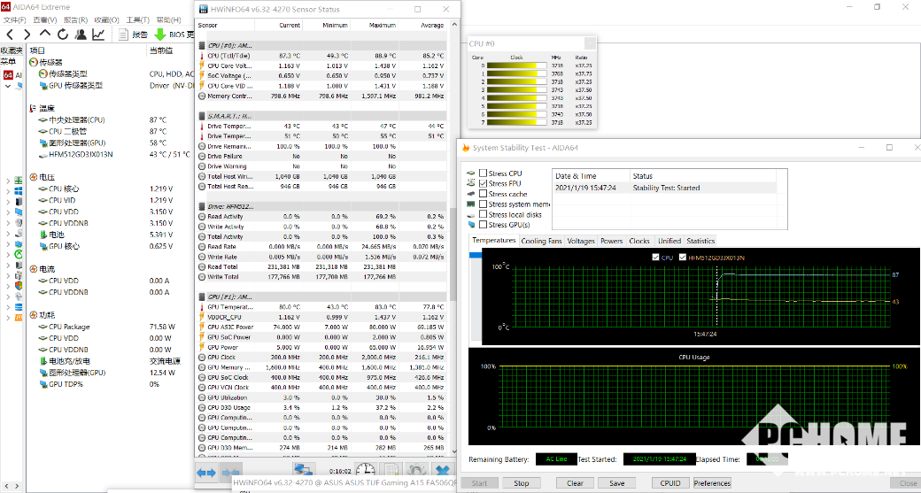Screen dimensions: 921x493
Task: Collapse the AIDA64 root tree node chevron
Action: click(8, 86)
